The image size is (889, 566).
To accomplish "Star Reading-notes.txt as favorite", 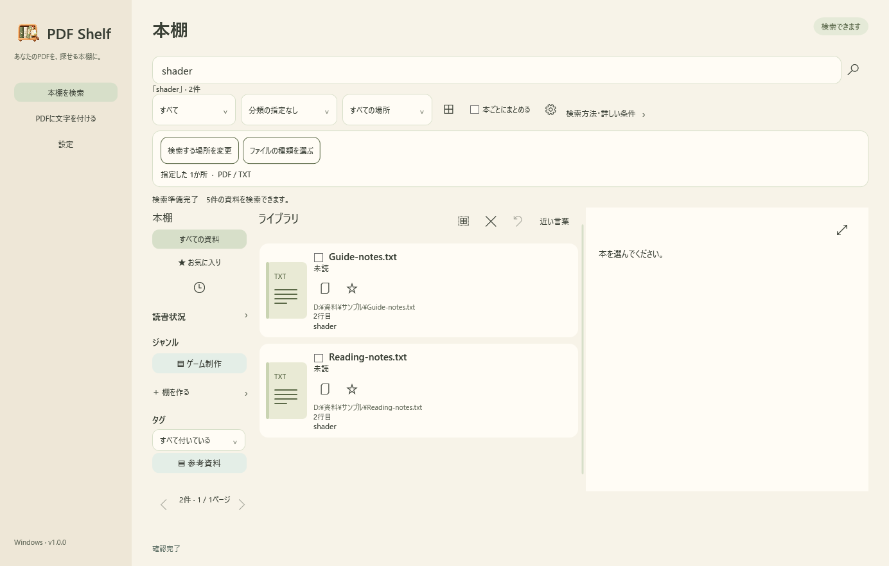I will click(x=352, y=389).
